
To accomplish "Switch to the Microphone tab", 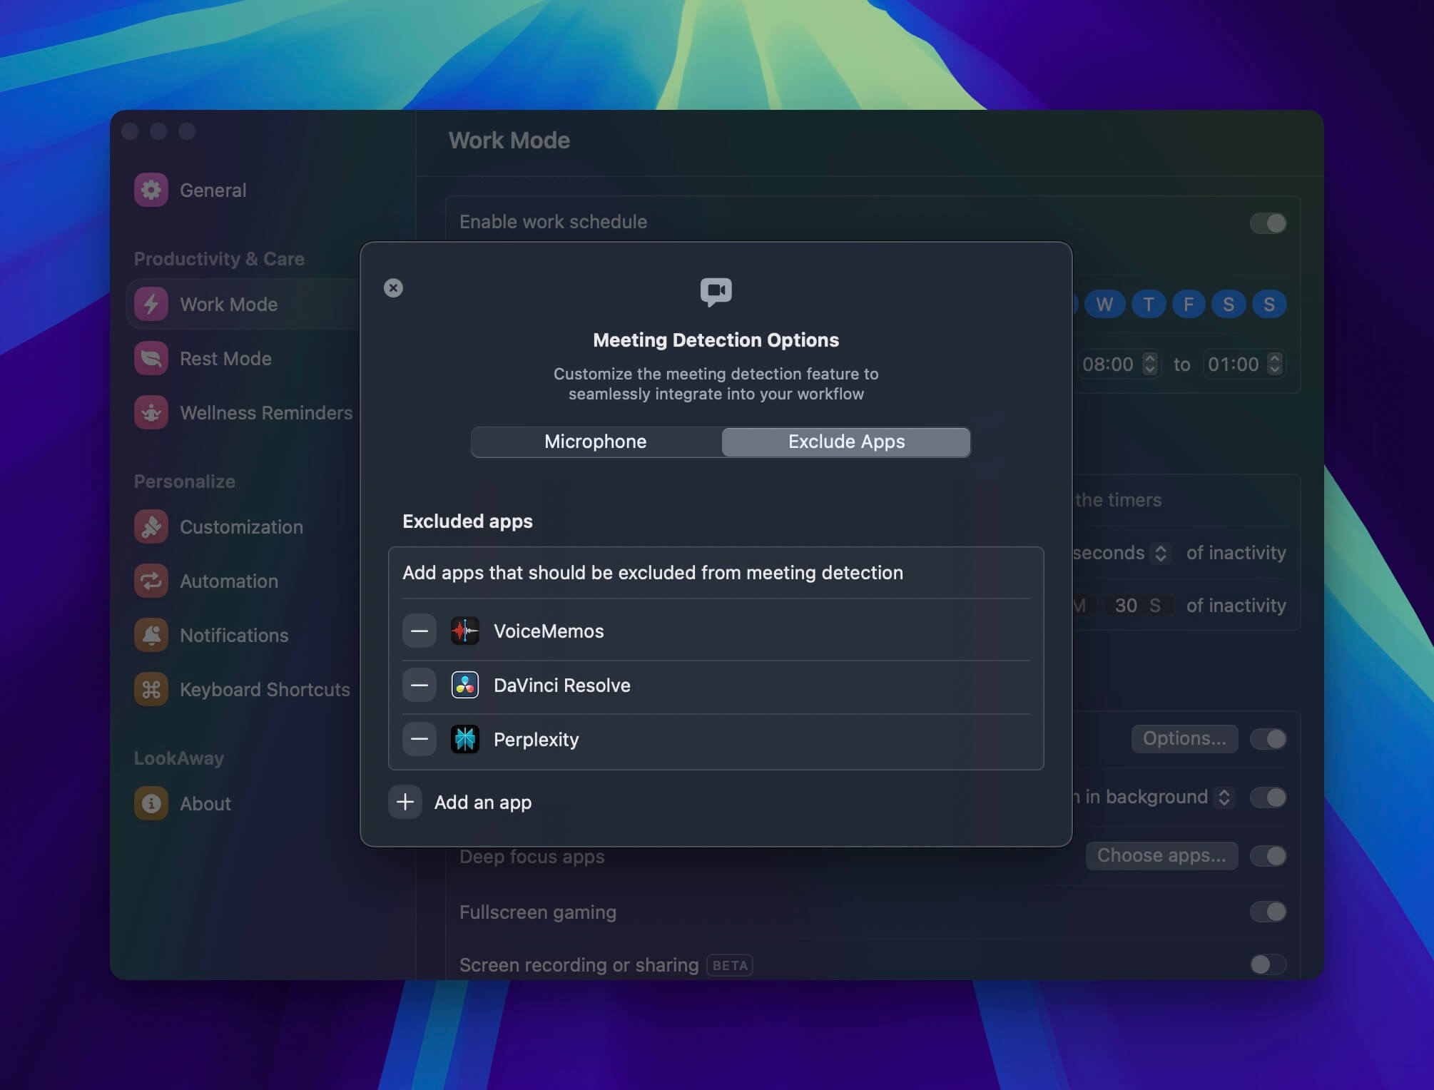I will point(595,442).
